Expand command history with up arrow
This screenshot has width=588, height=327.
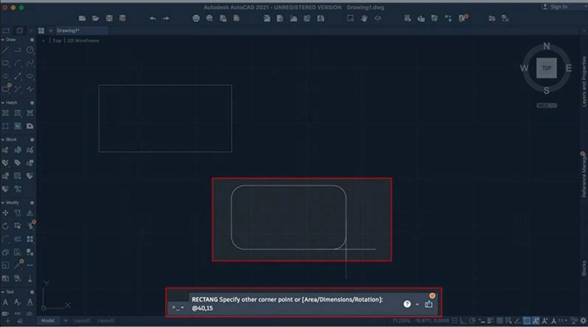point(417,304)
